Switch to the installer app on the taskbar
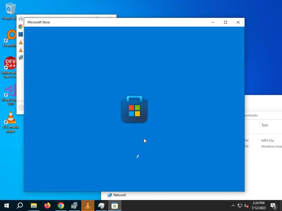282x211 pixels. point(74,206)
